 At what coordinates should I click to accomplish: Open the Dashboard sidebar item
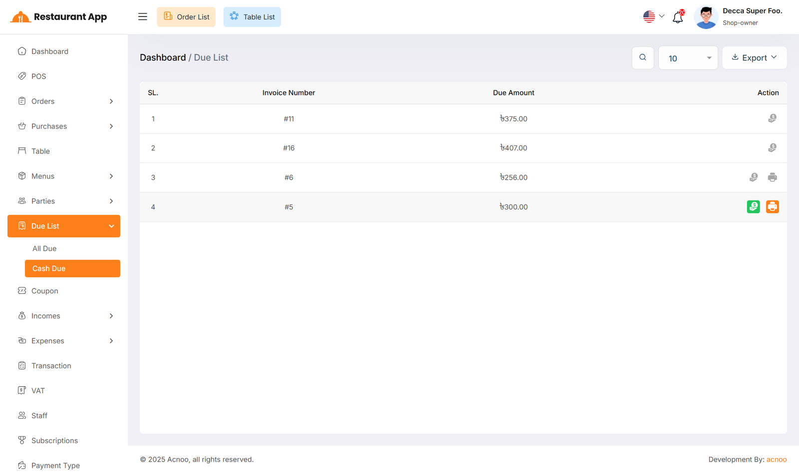coord(50,51)
